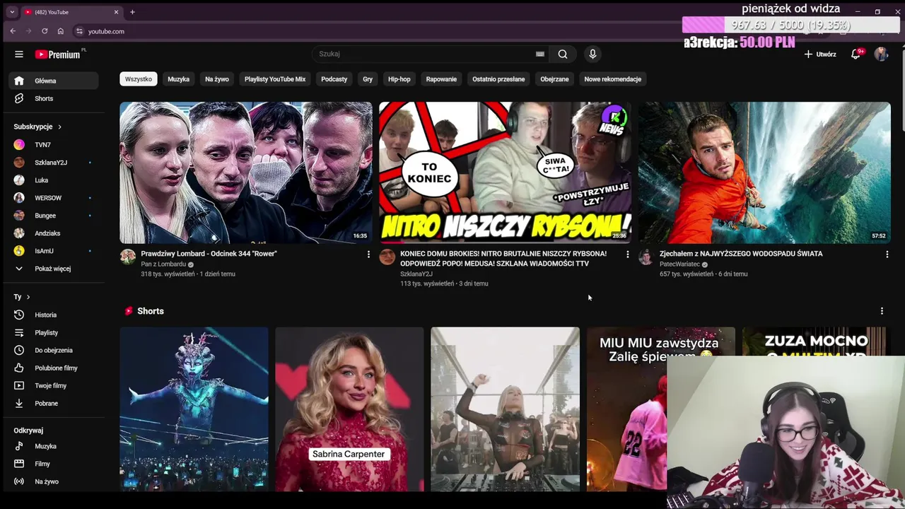Open waterfall video thumbnail by PatecWariatec

coord(764,172)
